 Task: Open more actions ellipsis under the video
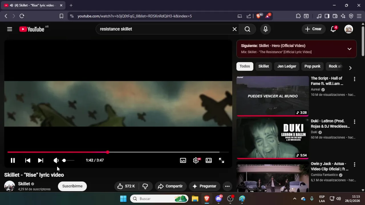(227, 186)
